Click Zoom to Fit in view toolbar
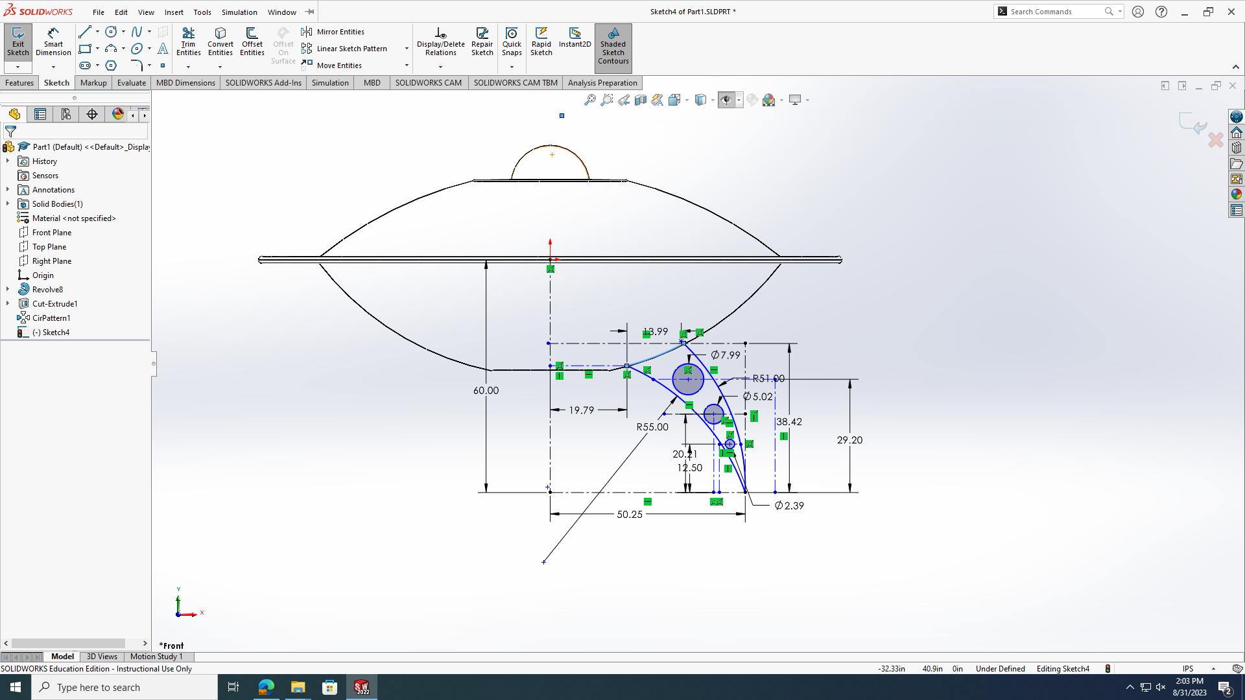 coord(589,100)
